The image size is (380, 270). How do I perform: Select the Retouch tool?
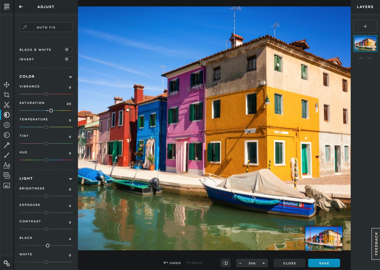7,145
